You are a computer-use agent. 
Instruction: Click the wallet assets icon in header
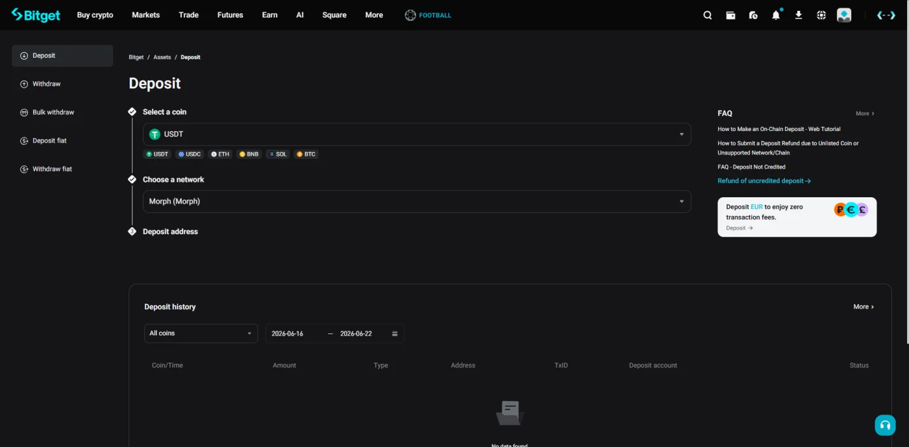730,15
